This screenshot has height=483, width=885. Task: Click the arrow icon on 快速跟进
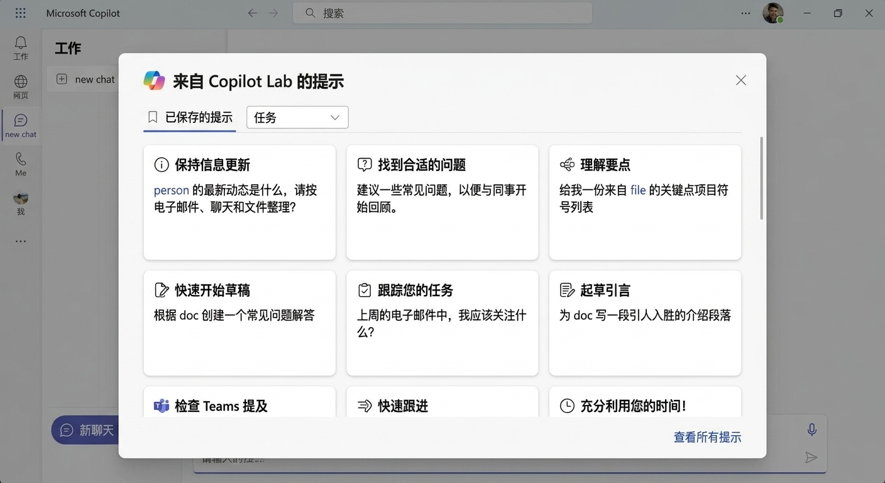[365, 406]
